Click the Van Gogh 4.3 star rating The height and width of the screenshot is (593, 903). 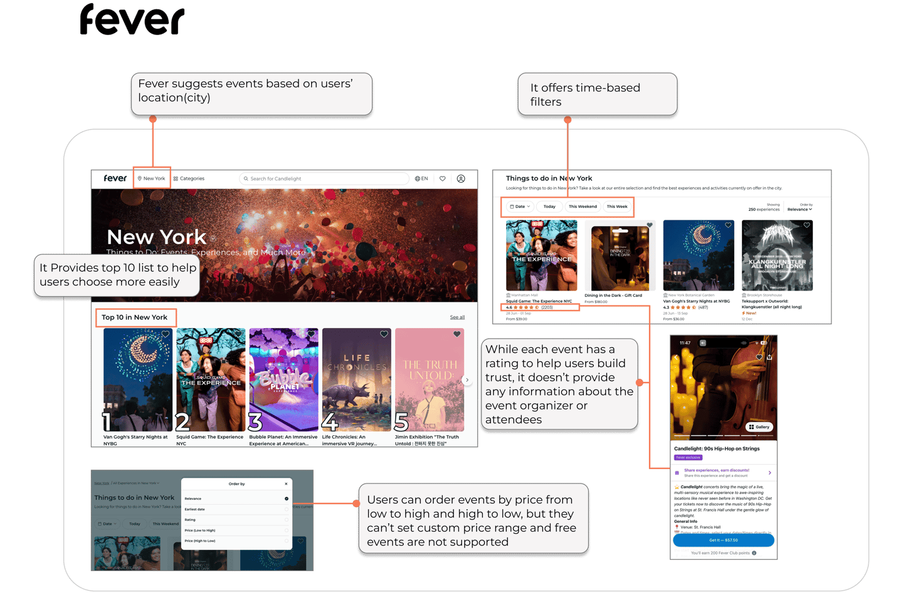coord(685,307)
